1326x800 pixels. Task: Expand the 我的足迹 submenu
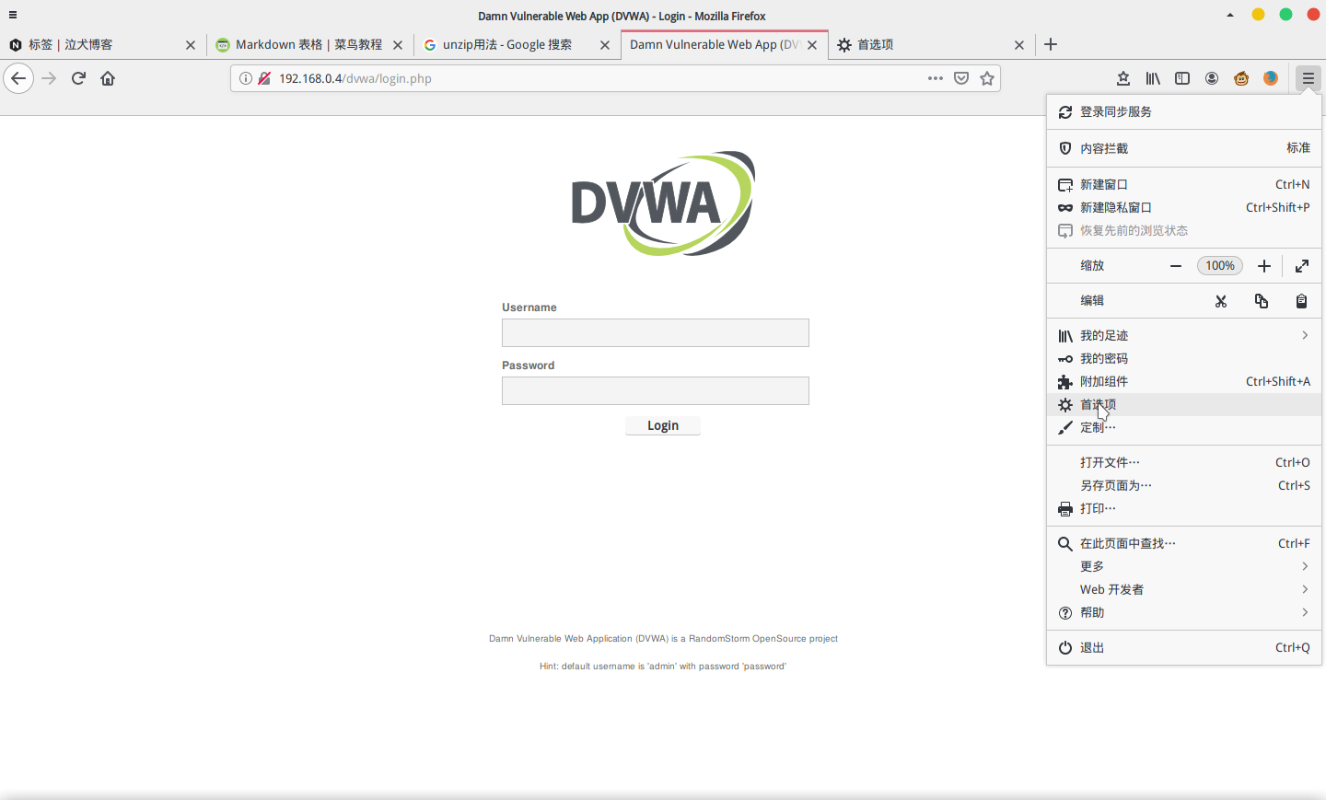(x=1304, y=335)
